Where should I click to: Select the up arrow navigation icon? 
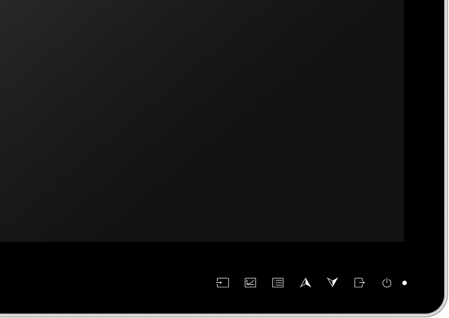[x=306, y=283]
